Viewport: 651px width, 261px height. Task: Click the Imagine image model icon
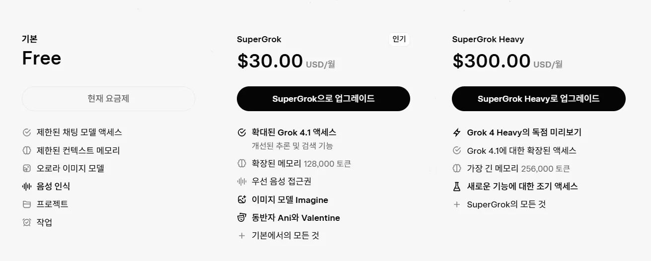(x=242, y=200)
